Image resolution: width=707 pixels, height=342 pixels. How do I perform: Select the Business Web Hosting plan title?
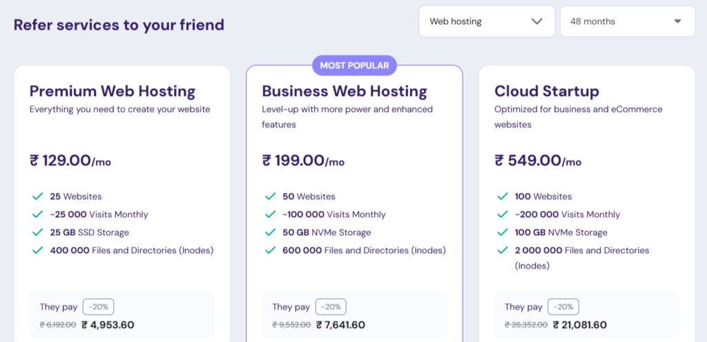tap(345, 91)
